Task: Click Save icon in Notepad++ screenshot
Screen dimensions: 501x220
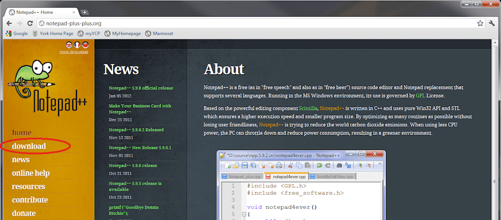Action: pos(245,165)
